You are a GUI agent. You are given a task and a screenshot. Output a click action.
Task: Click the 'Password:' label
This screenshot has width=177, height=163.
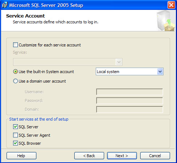(x=34, y=101)
